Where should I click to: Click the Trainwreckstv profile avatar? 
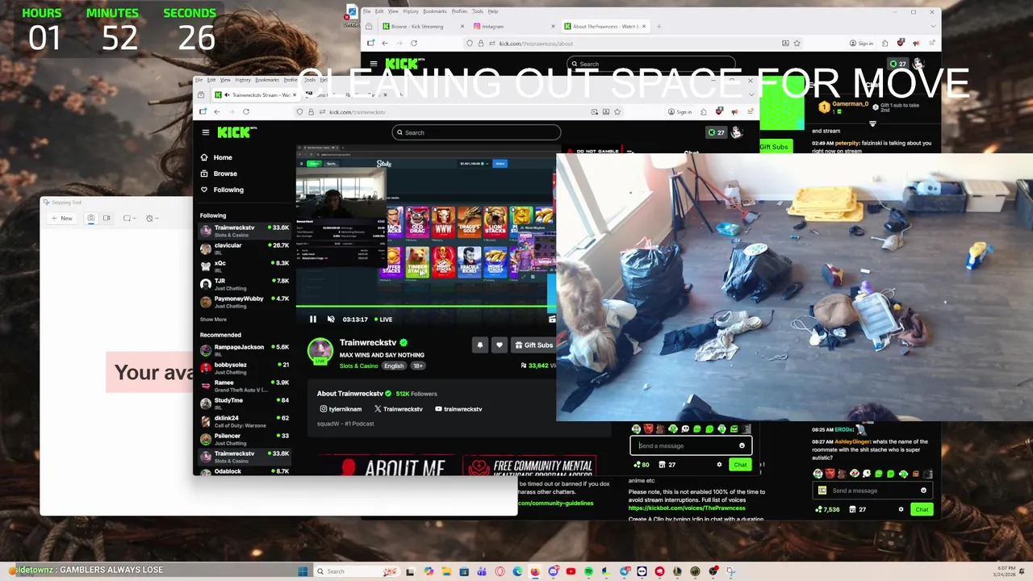(x=320, y=351)
